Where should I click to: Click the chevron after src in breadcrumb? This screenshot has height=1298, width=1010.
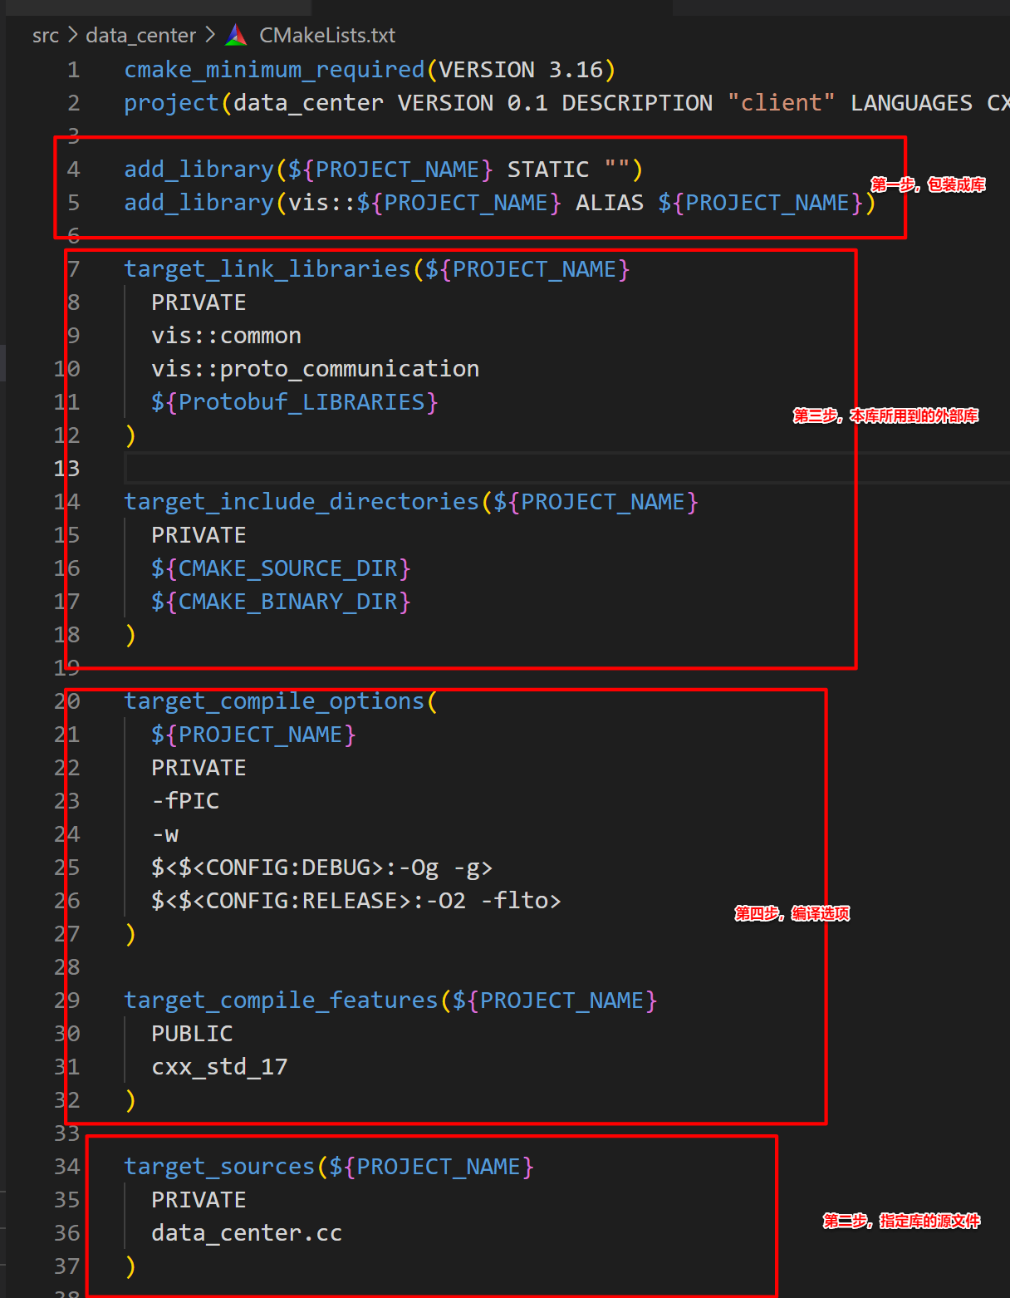point(72,36)
